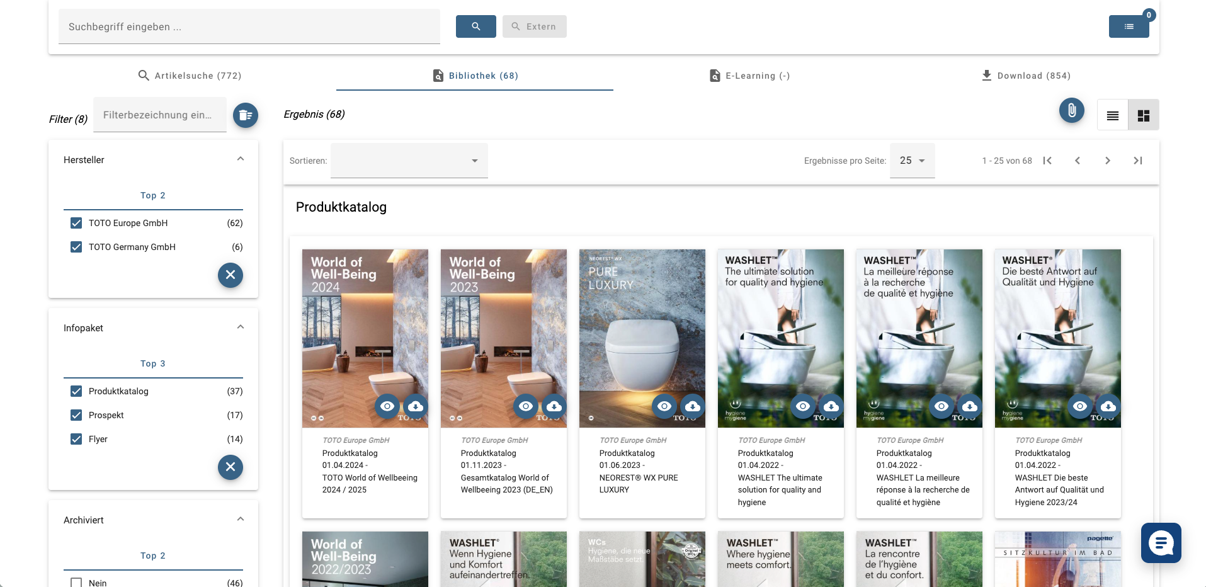Switch to Artikelsuche tab

coord(190,76)
